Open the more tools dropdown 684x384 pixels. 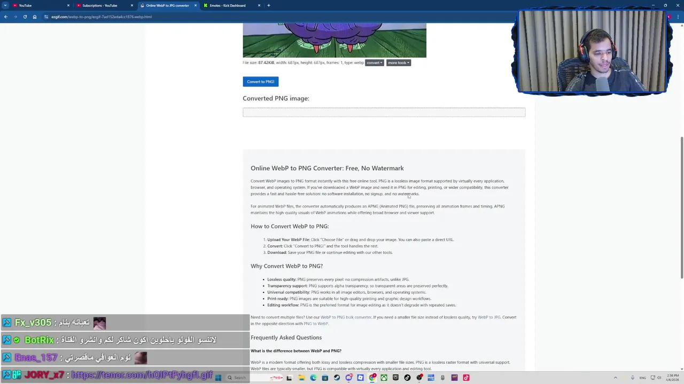click(399, 62)
